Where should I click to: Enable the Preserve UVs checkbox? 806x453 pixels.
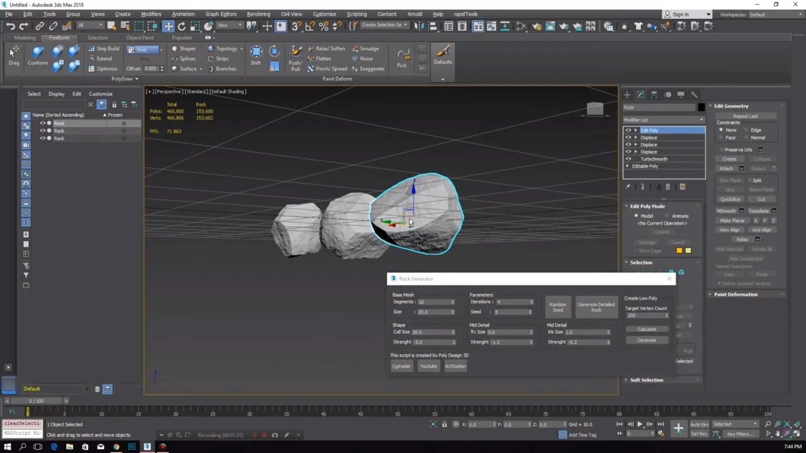722,150
